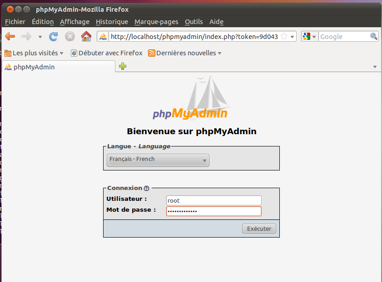Viewport: 382px width, 282px height.
Task: Click the phpMyAdmin sailboat logo
Action: [x=190, y=101]
